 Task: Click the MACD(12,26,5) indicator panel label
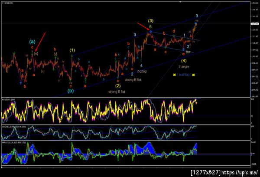(x=14, y=142)
